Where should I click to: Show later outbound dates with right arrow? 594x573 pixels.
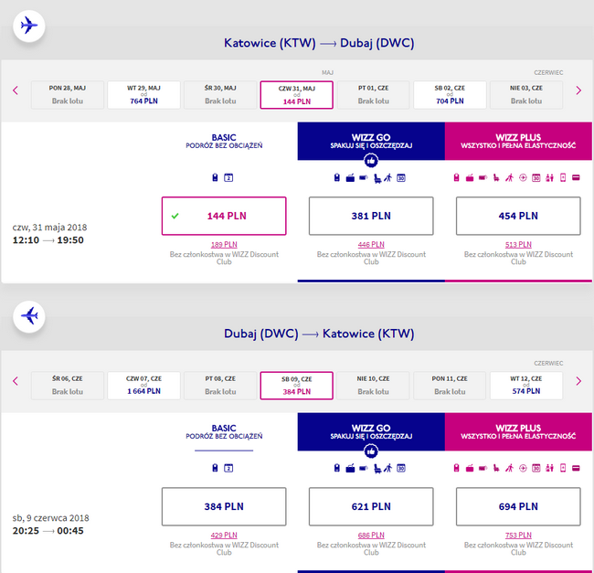578,90
